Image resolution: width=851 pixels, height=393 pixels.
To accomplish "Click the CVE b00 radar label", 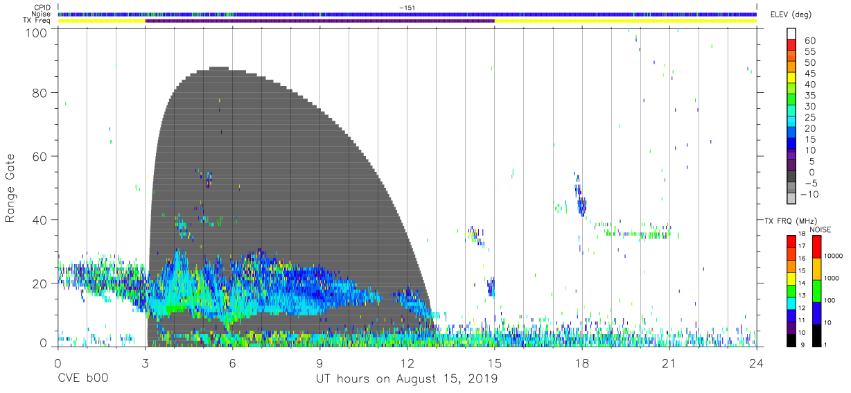I will [82, 378].
